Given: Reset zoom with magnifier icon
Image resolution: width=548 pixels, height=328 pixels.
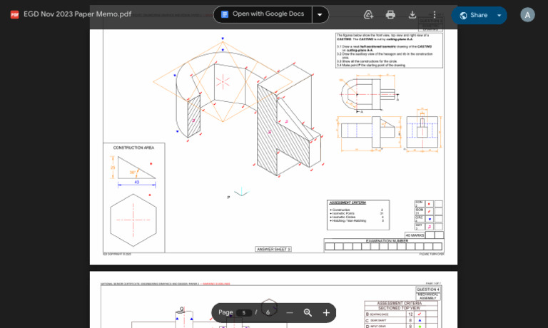Looking at the screenshot, I should (x=308, y=312).
